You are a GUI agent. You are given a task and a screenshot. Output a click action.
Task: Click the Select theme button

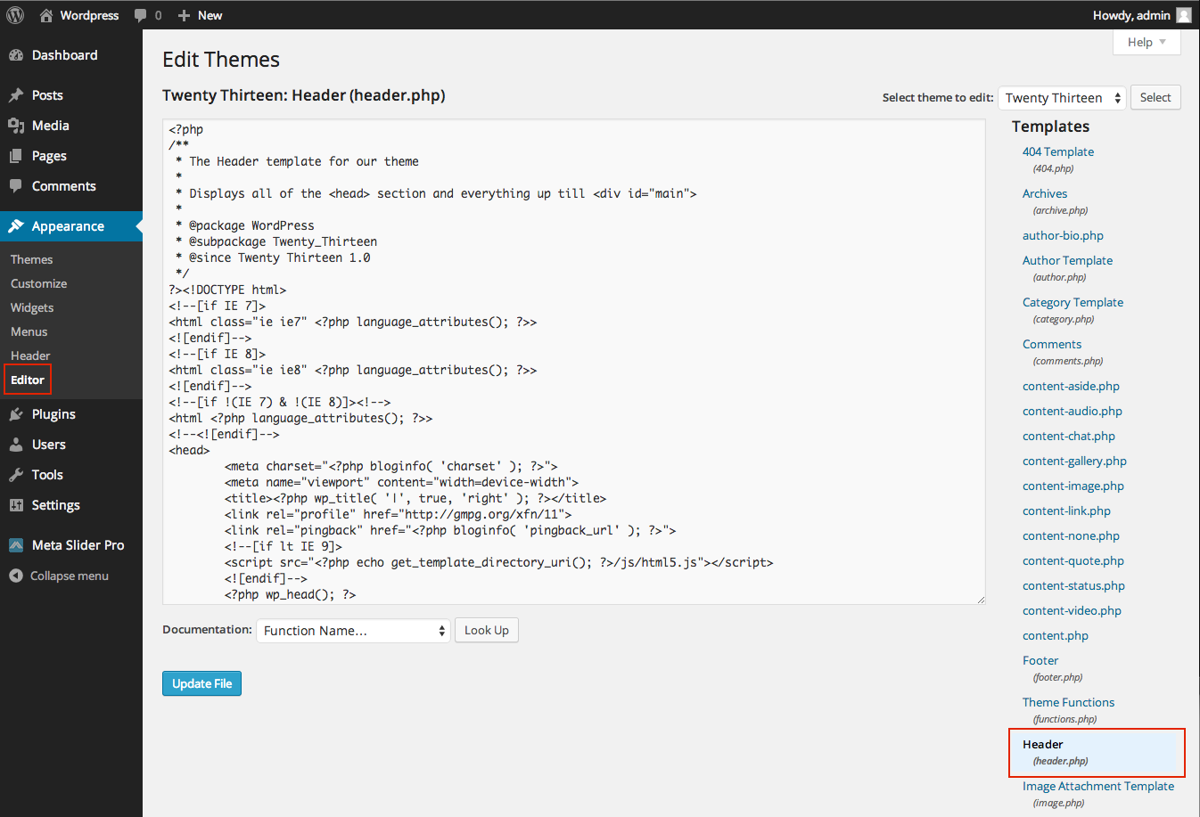(x=1155, y=97)
